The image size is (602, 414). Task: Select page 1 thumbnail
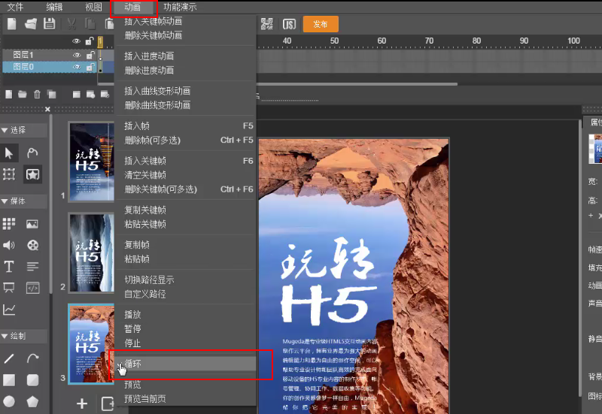point(91,162)
